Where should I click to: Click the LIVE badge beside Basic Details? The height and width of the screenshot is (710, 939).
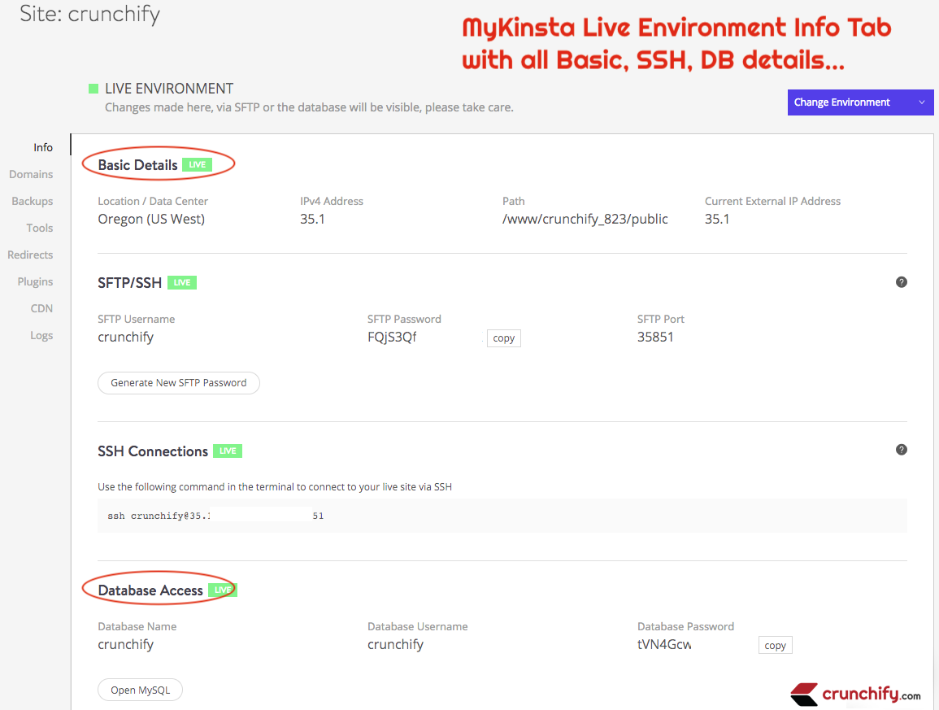click(x=197, y=164)
